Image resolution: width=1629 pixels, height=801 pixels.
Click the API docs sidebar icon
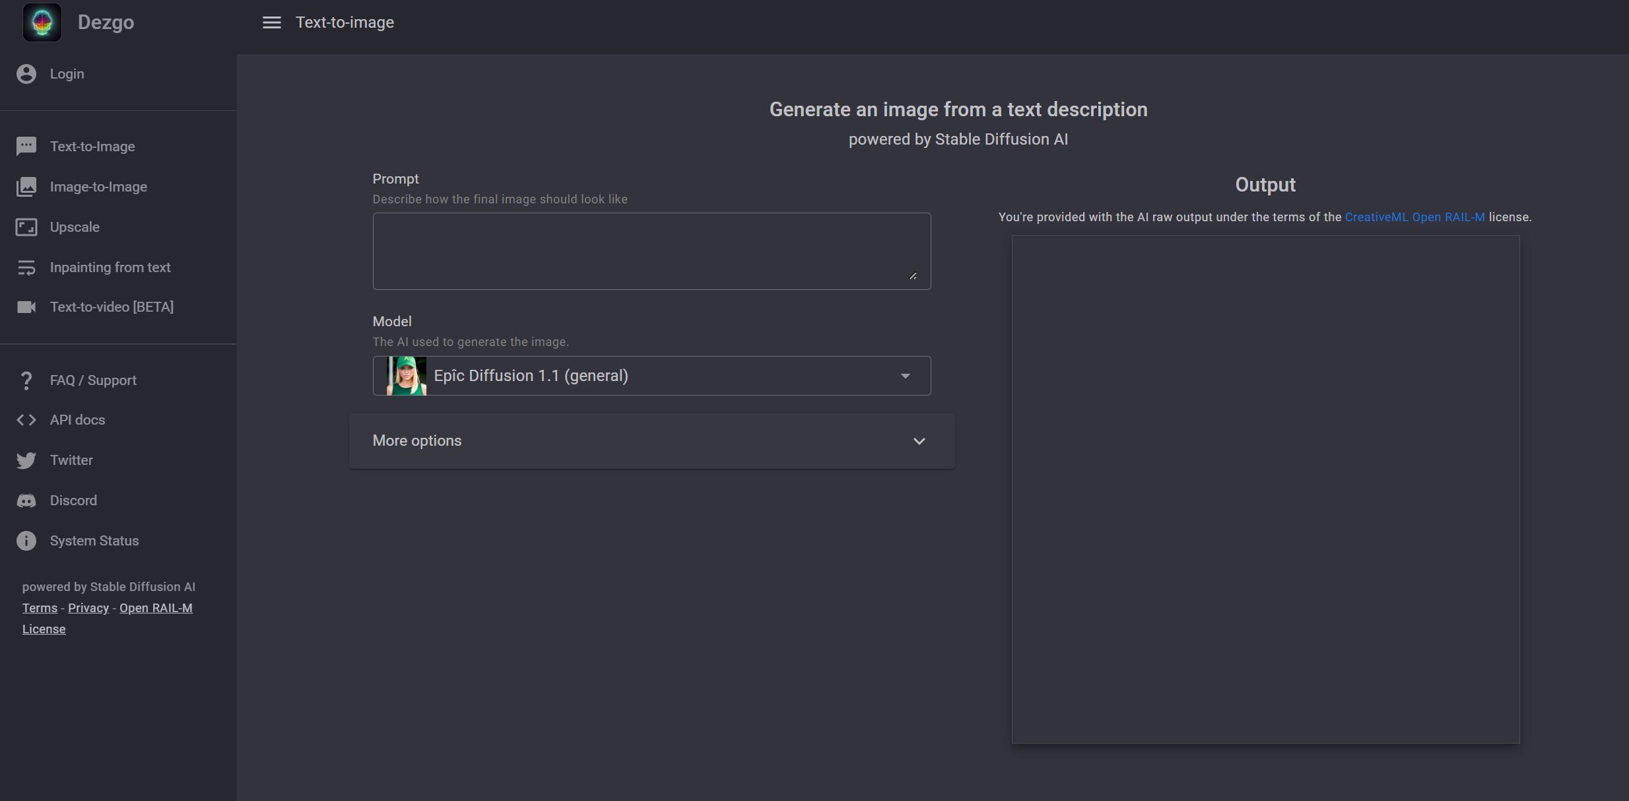tap(25, 421)
